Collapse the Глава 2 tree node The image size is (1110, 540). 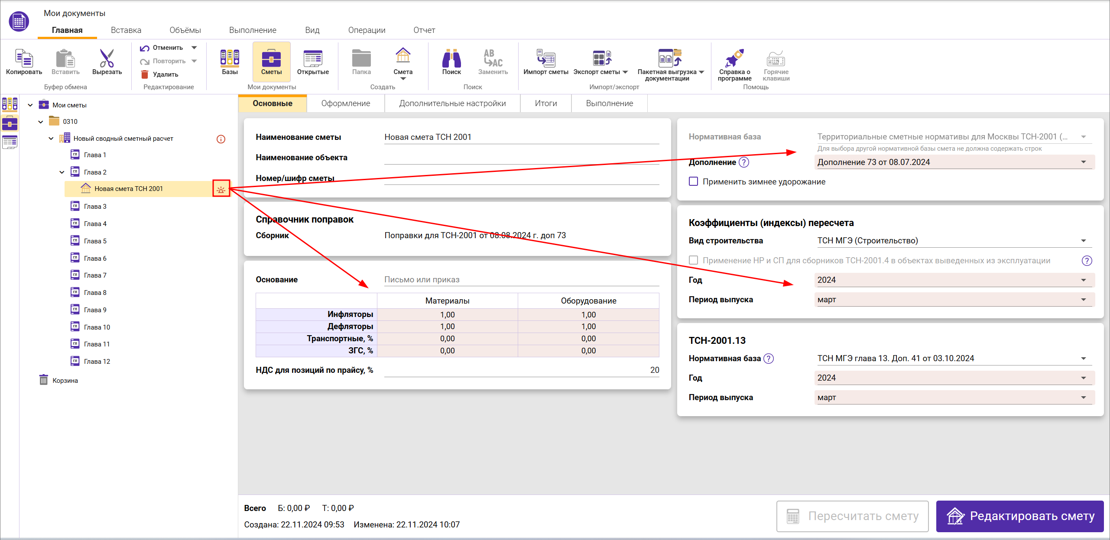point(62,172)
